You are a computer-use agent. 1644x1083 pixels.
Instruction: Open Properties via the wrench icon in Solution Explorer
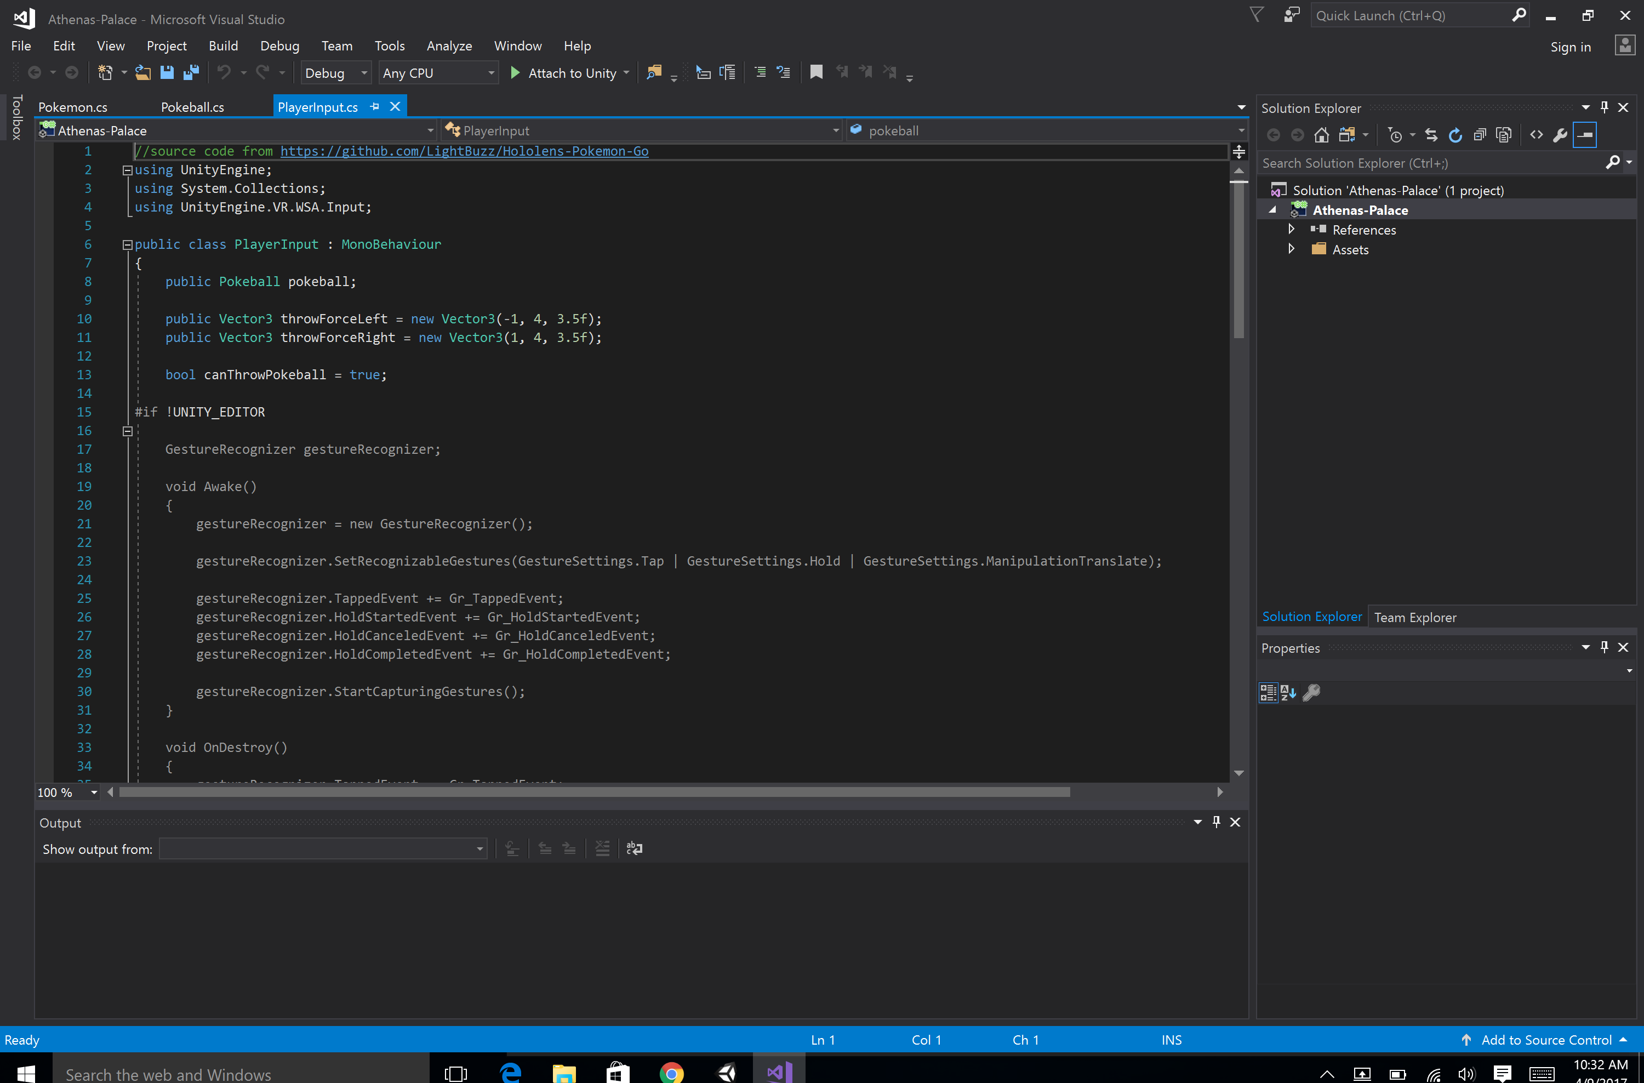(x=1560, y=135)
